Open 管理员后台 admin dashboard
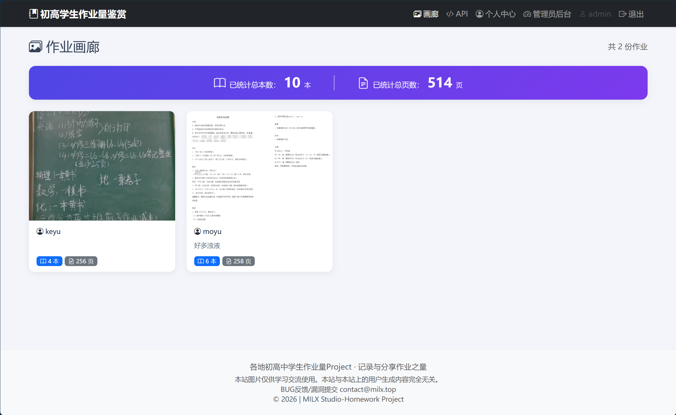This screenshot has width=676, height=415. [547, 14]
